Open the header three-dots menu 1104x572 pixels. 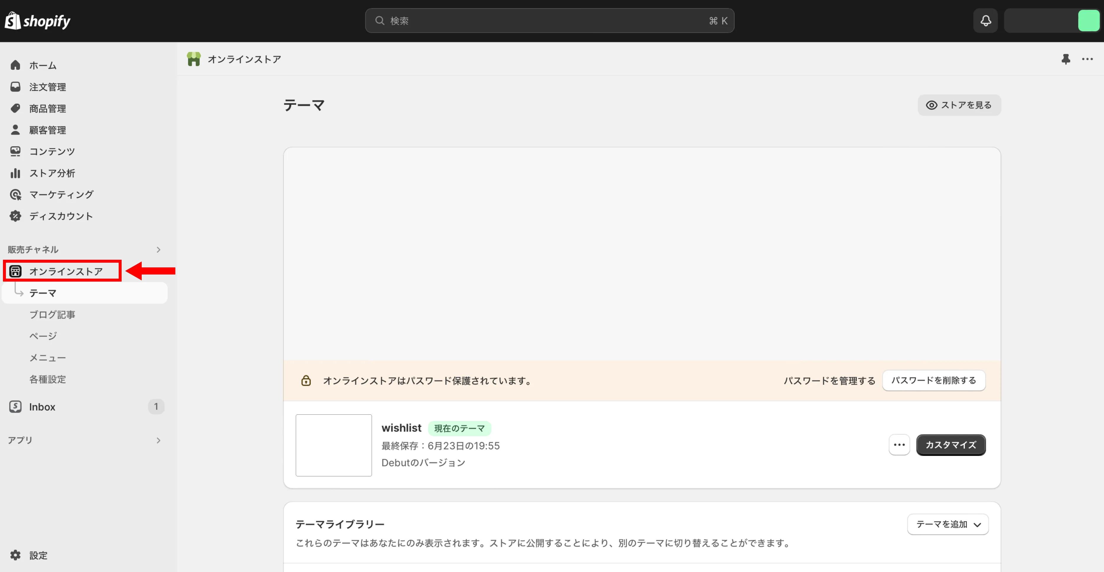1087,59
